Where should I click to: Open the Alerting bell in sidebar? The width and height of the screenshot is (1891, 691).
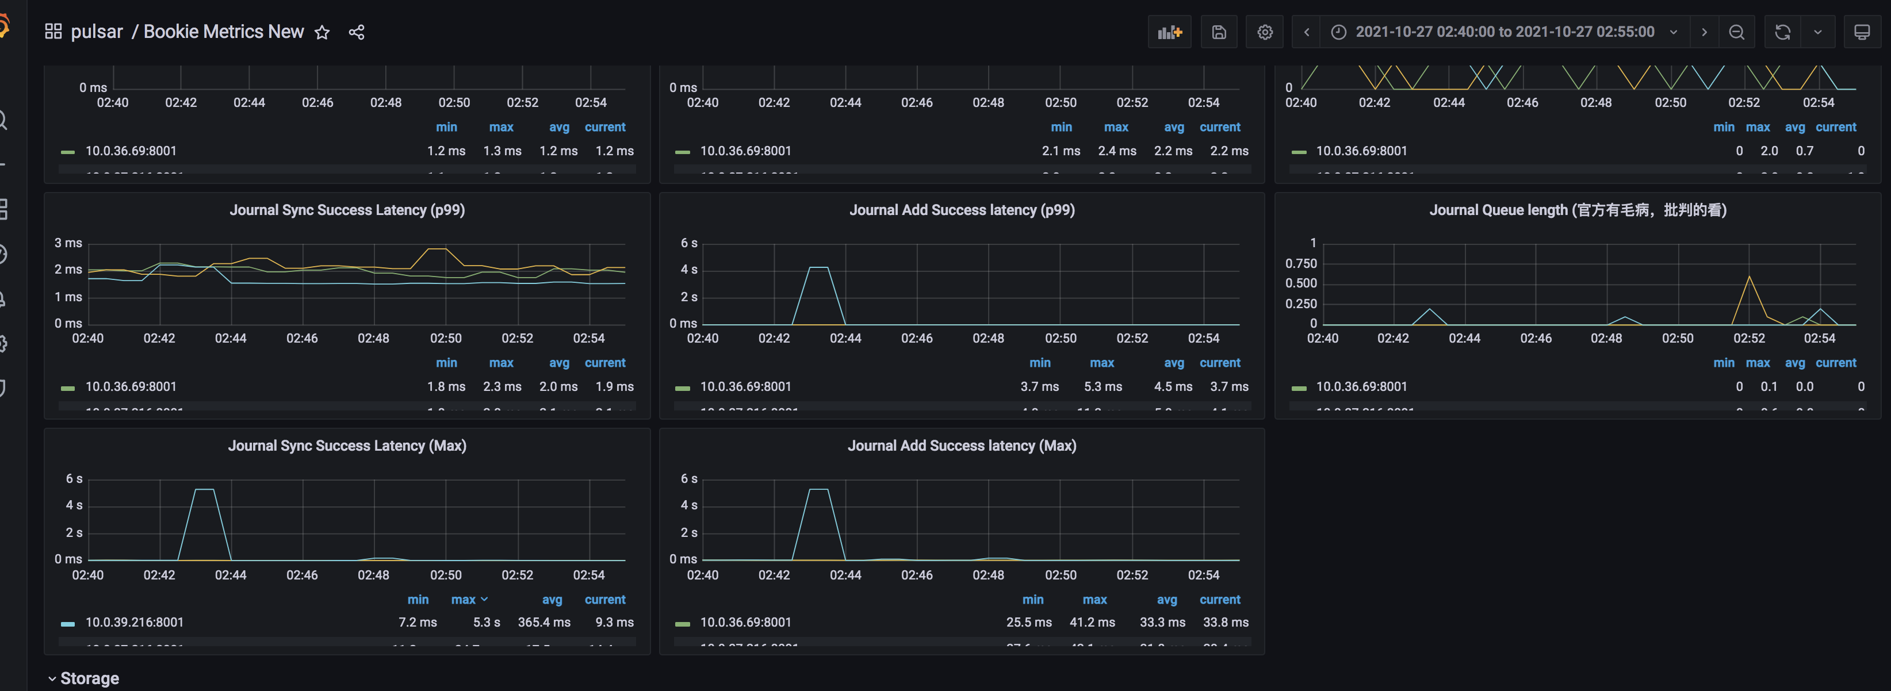(5, 298)
